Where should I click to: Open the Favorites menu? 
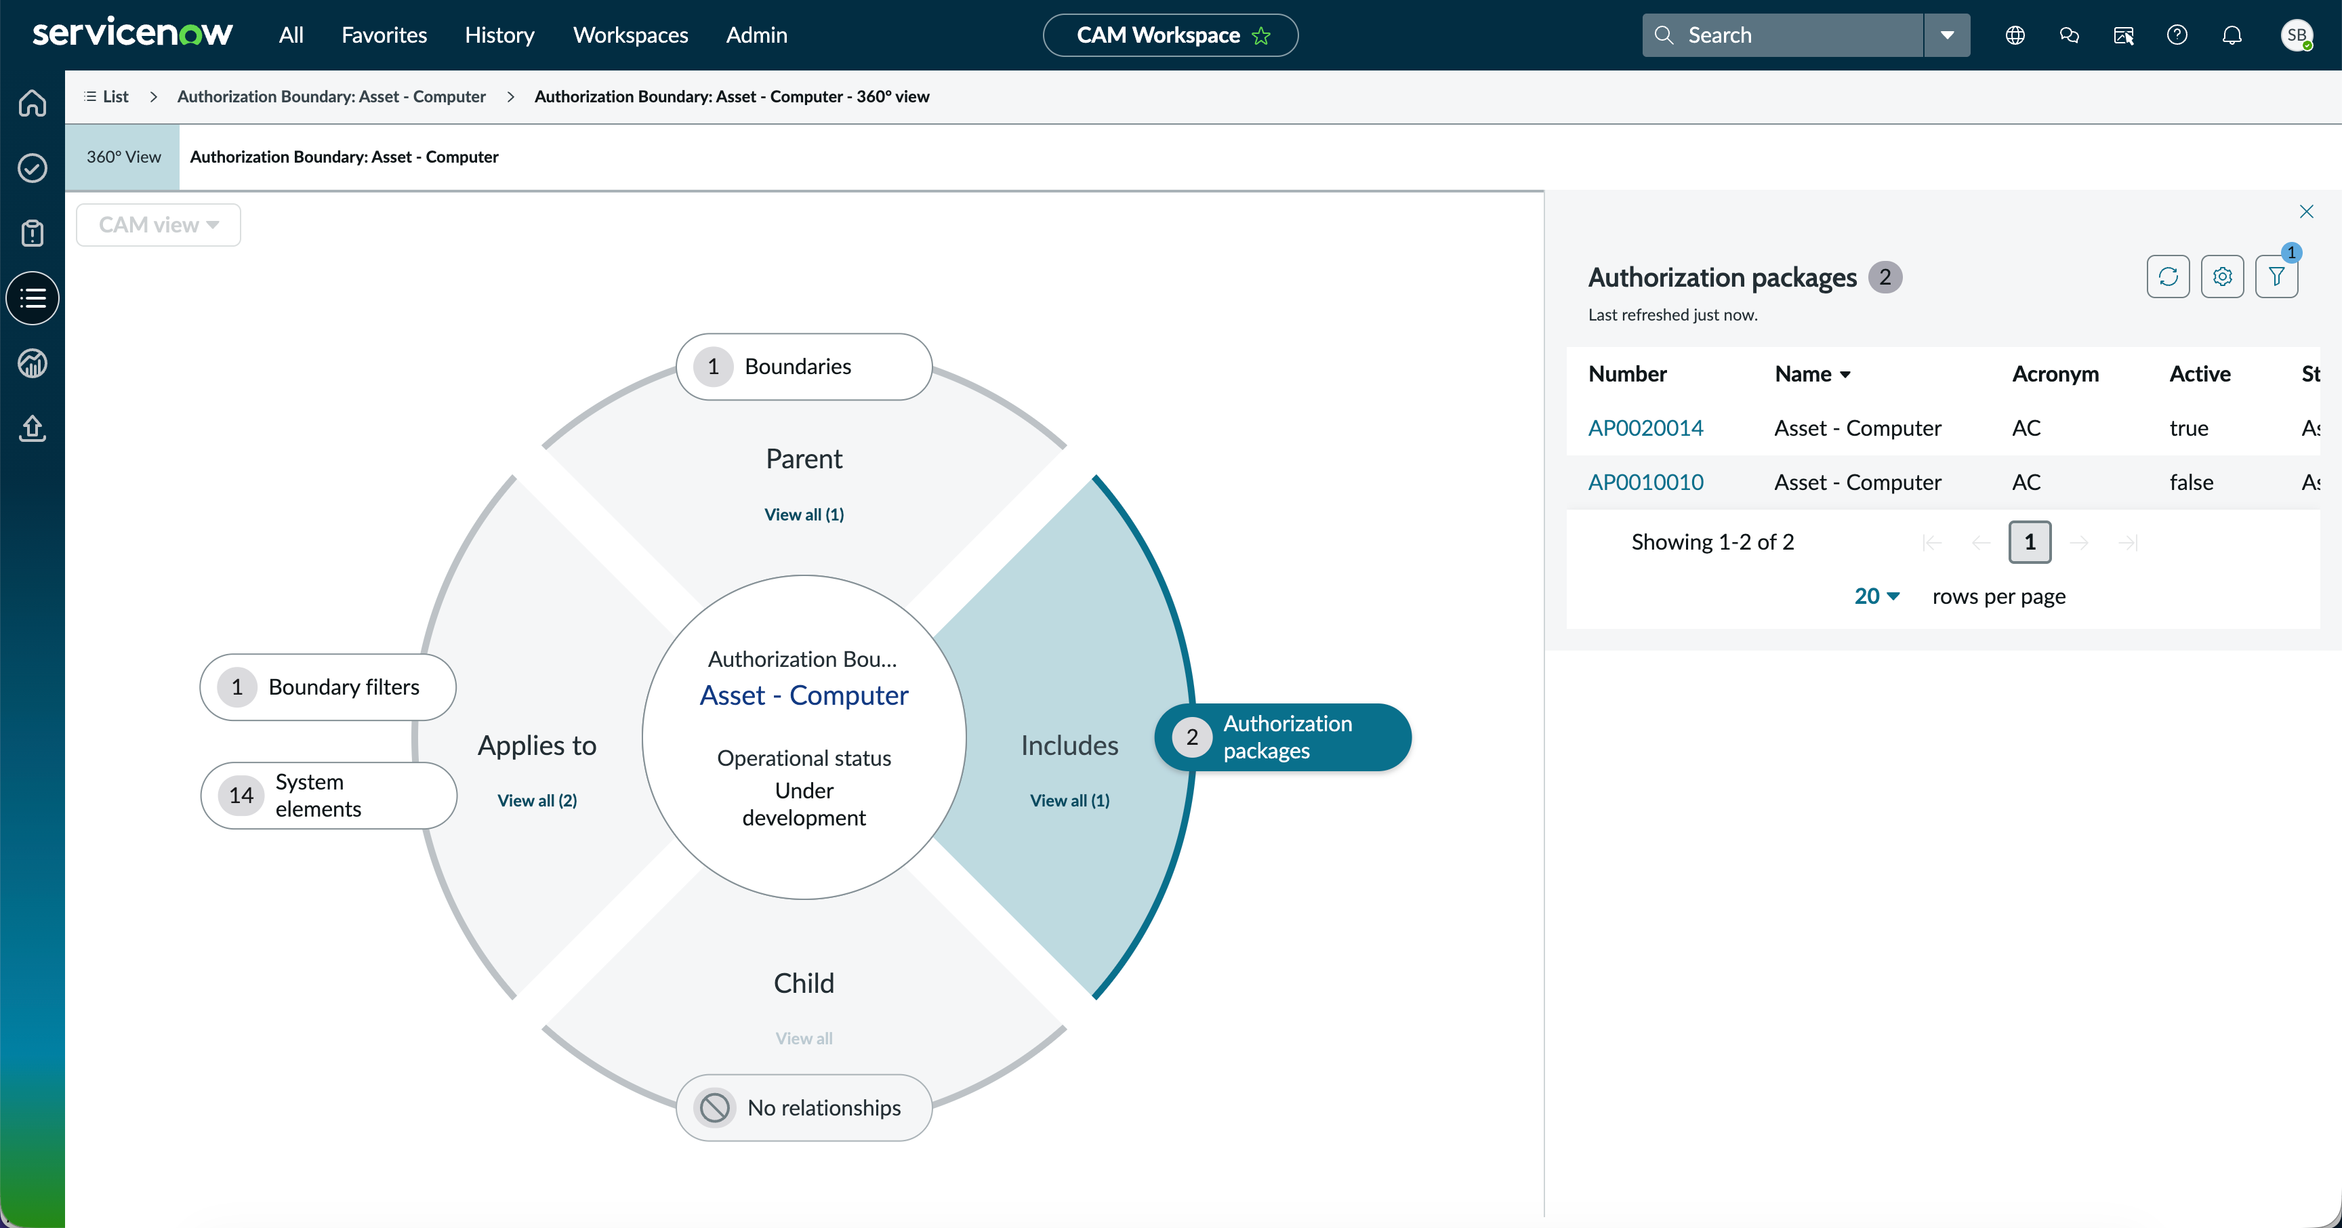coord(384,35)
